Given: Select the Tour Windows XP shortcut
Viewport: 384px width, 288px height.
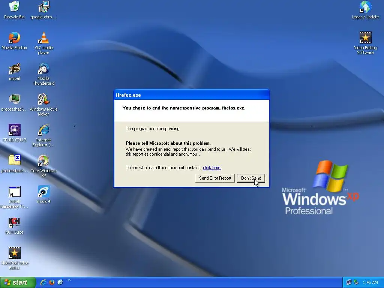Looking at the screenshot, I should point(43,166).
